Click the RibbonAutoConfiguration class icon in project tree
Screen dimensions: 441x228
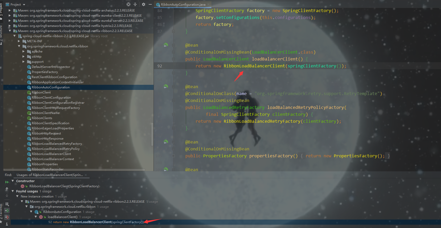pyautogui.click(x=29, y=87)
